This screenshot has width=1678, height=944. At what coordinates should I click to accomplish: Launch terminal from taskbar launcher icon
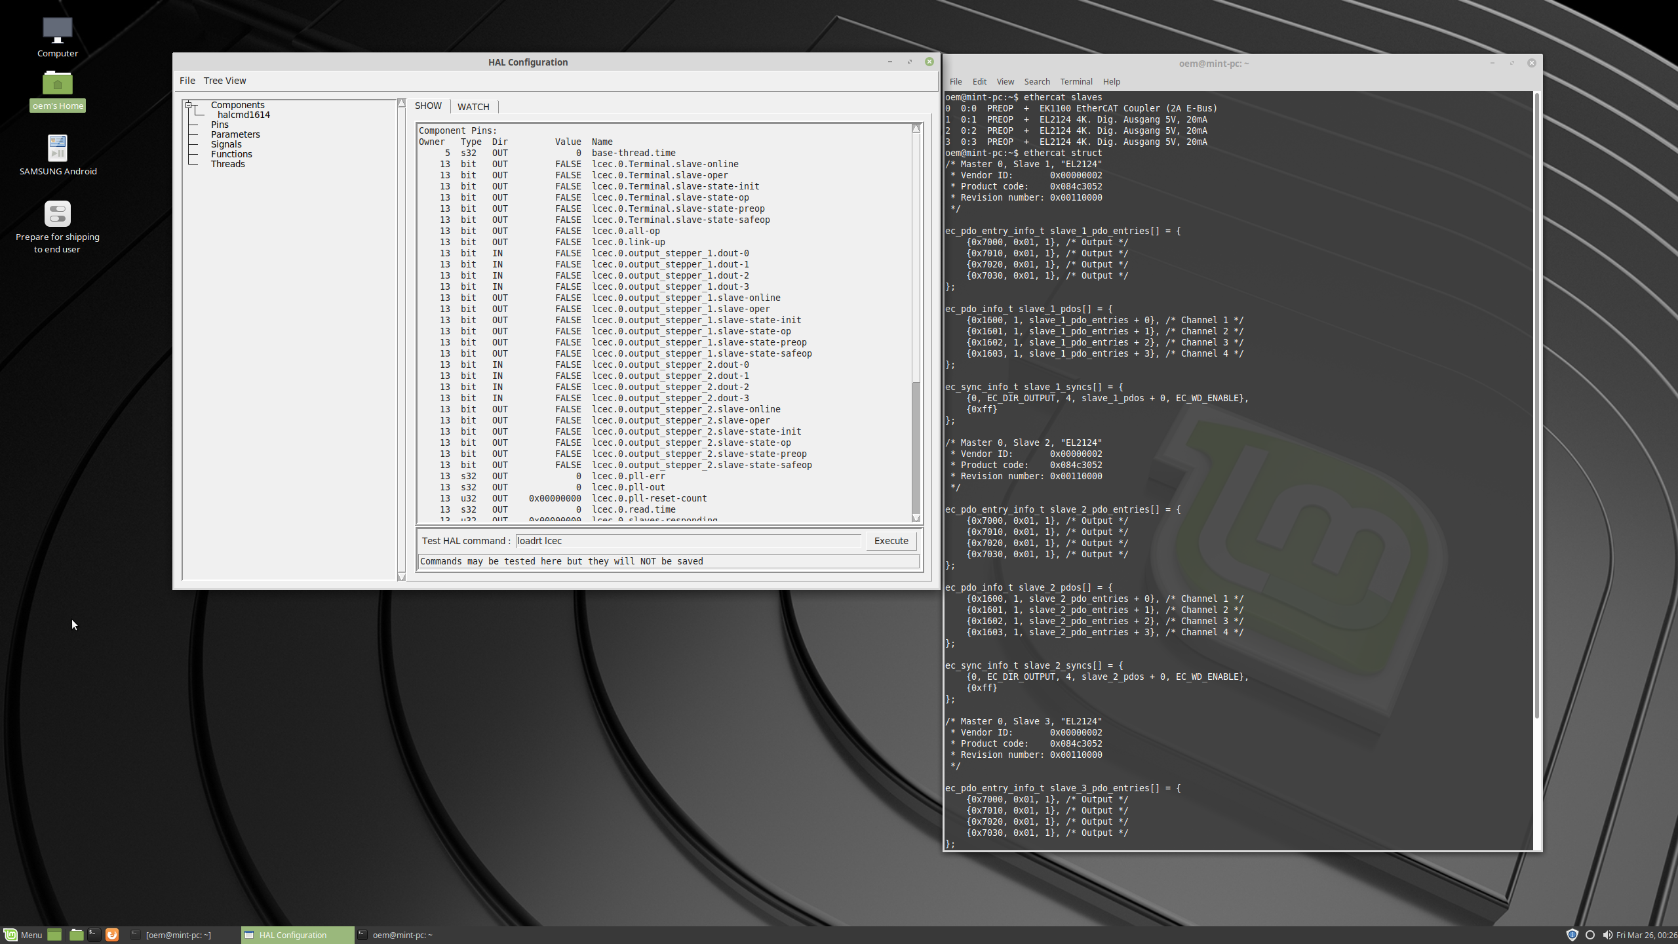pyautogui.click(x=94, y=935)
